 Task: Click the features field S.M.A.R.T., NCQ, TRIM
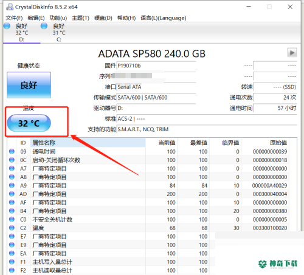(x=207, y=129)
